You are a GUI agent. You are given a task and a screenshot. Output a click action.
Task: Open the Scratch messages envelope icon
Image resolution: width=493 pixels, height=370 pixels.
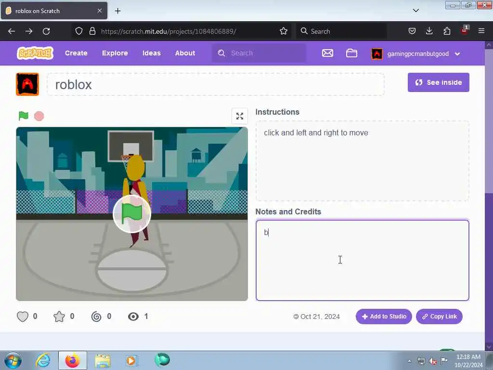tap(327, 53)
